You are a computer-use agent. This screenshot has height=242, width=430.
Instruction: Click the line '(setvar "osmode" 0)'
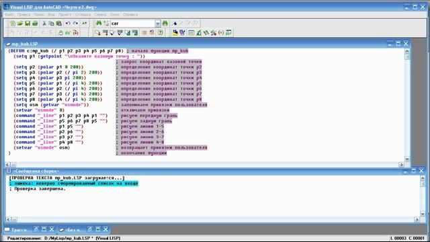point(39,110)
